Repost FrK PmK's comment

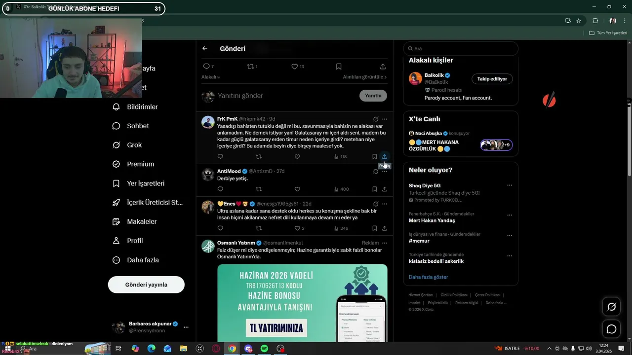pyautogui.click(x=259, y=156)
